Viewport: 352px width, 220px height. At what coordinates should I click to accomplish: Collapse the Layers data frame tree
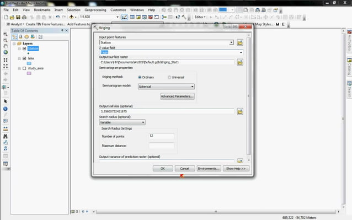[x=14, y=44]
